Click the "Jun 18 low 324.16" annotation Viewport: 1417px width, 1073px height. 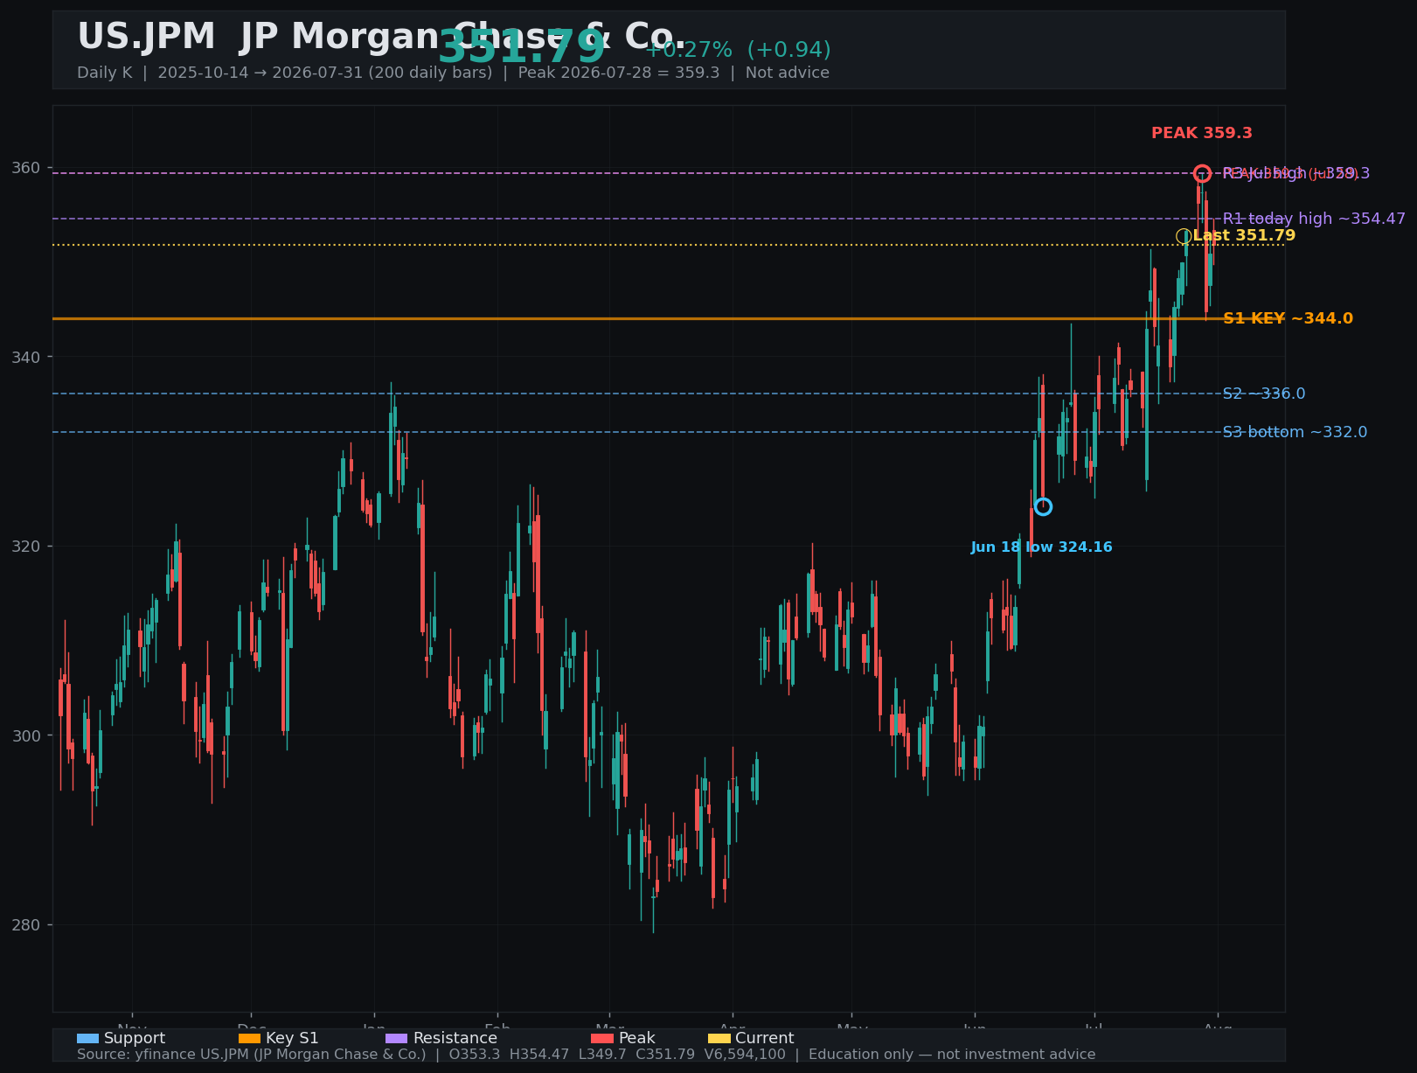(1041, 547)
